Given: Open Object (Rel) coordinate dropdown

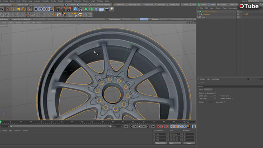Looking at the screenshot, I should 161,143.
